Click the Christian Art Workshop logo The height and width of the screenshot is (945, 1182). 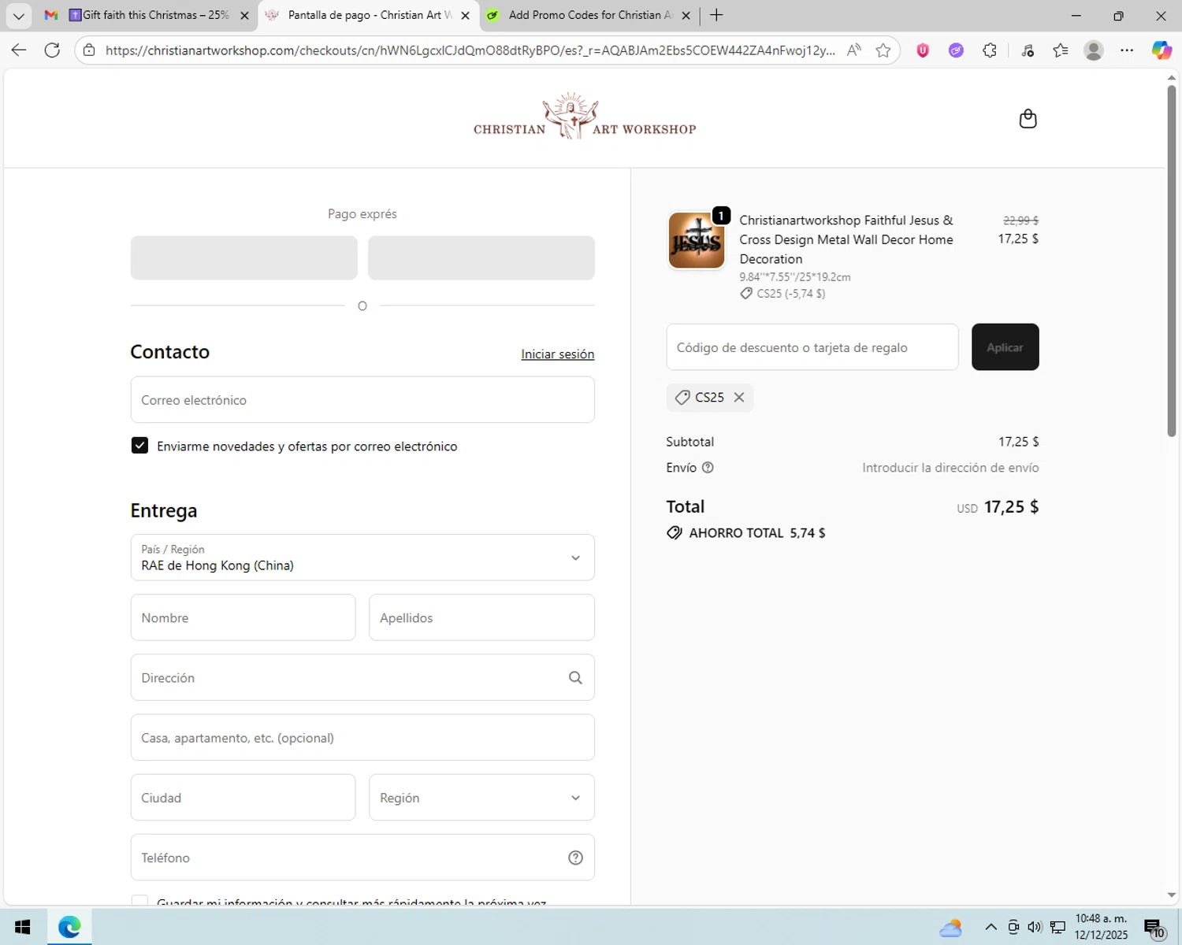[585, 117]
